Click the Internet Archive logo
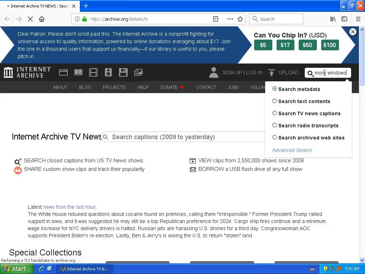 click(27, 72)
